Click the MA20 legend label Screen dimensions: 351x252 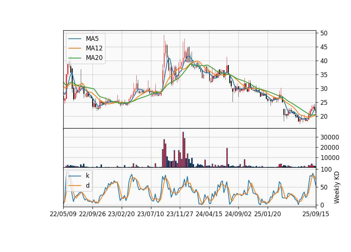[94, 58]
